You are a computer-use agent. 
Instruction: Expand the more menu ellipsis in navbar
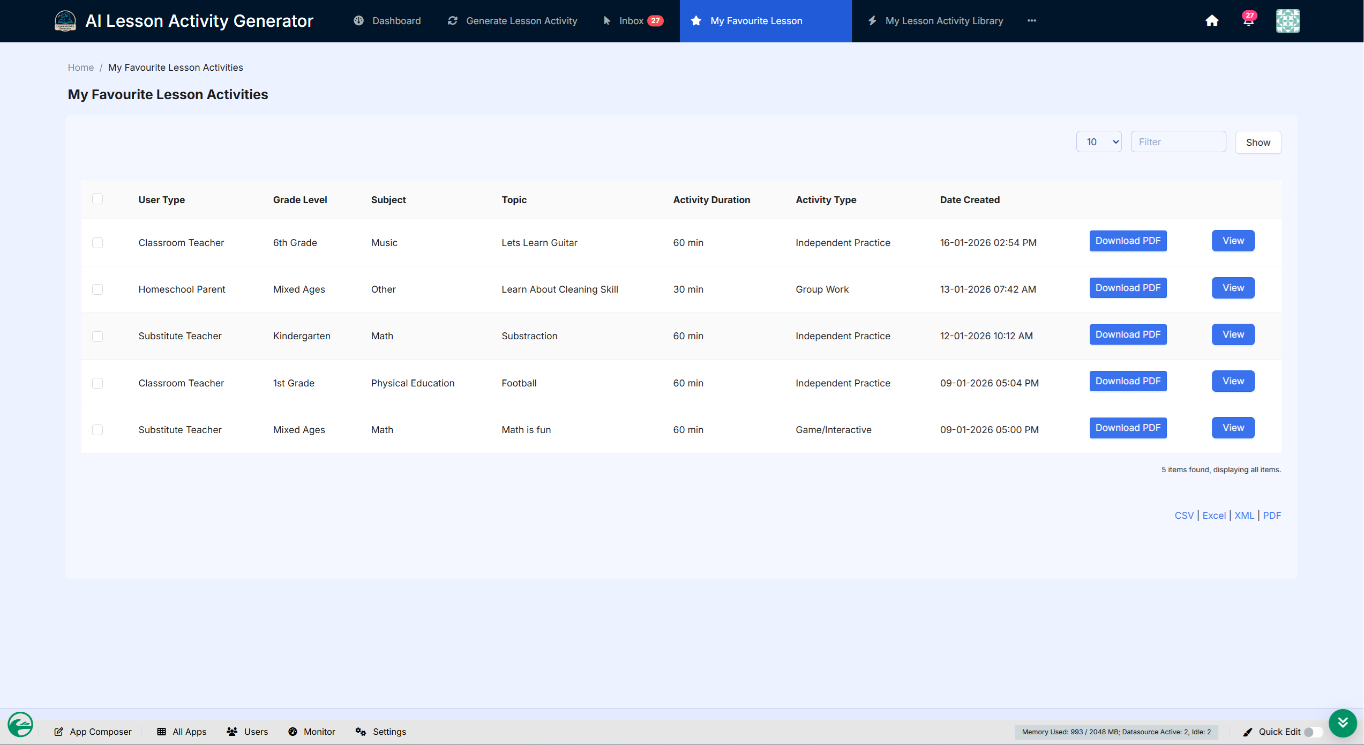coord(1031,21)
